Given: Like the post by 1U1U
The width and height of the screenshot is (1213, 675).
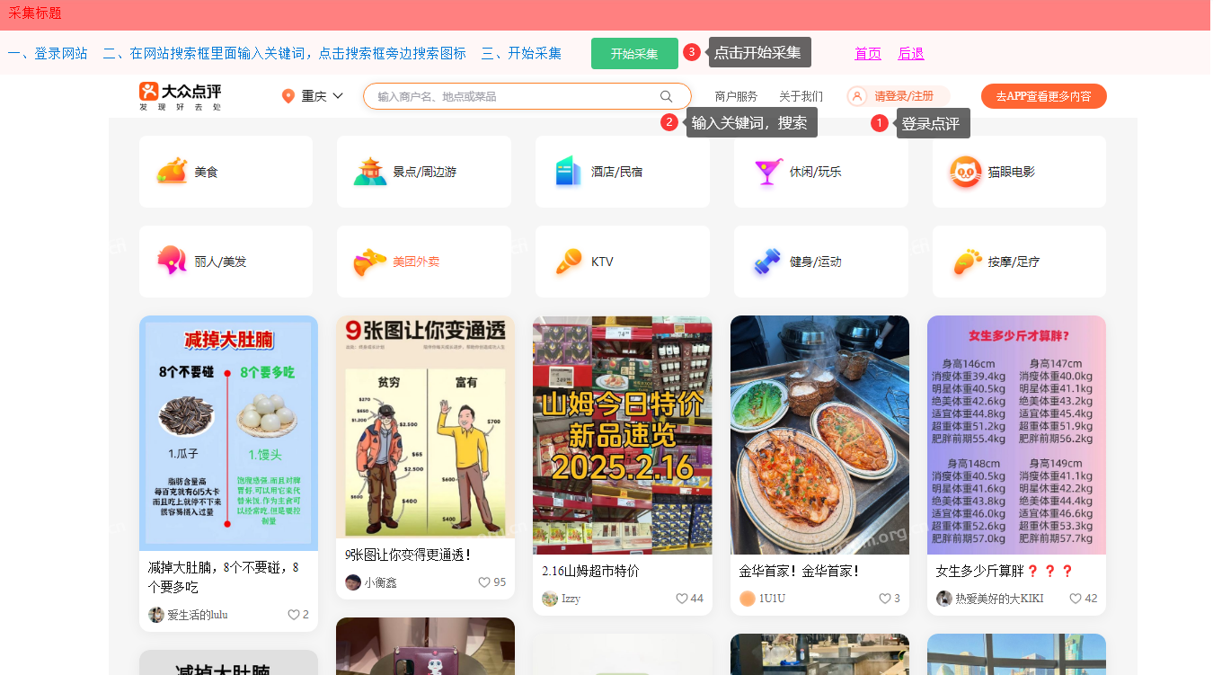Looking at the screenshot, I should [884, 599].
